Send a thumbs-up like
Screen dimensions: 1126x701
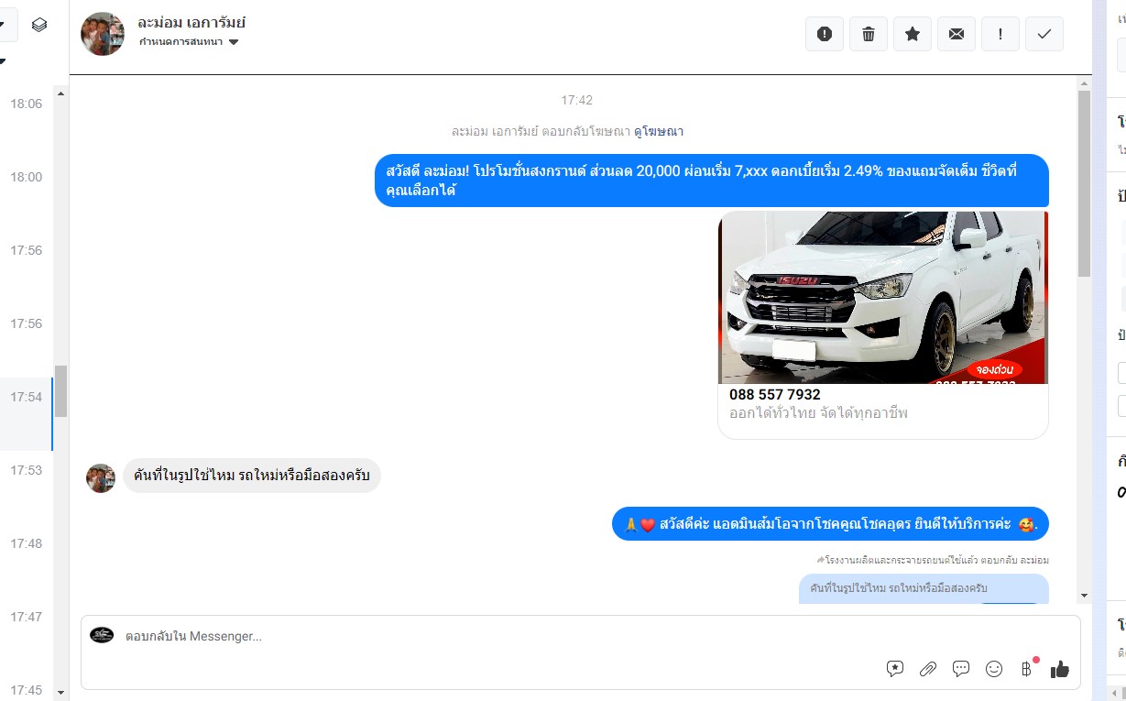pos(1060,669)
